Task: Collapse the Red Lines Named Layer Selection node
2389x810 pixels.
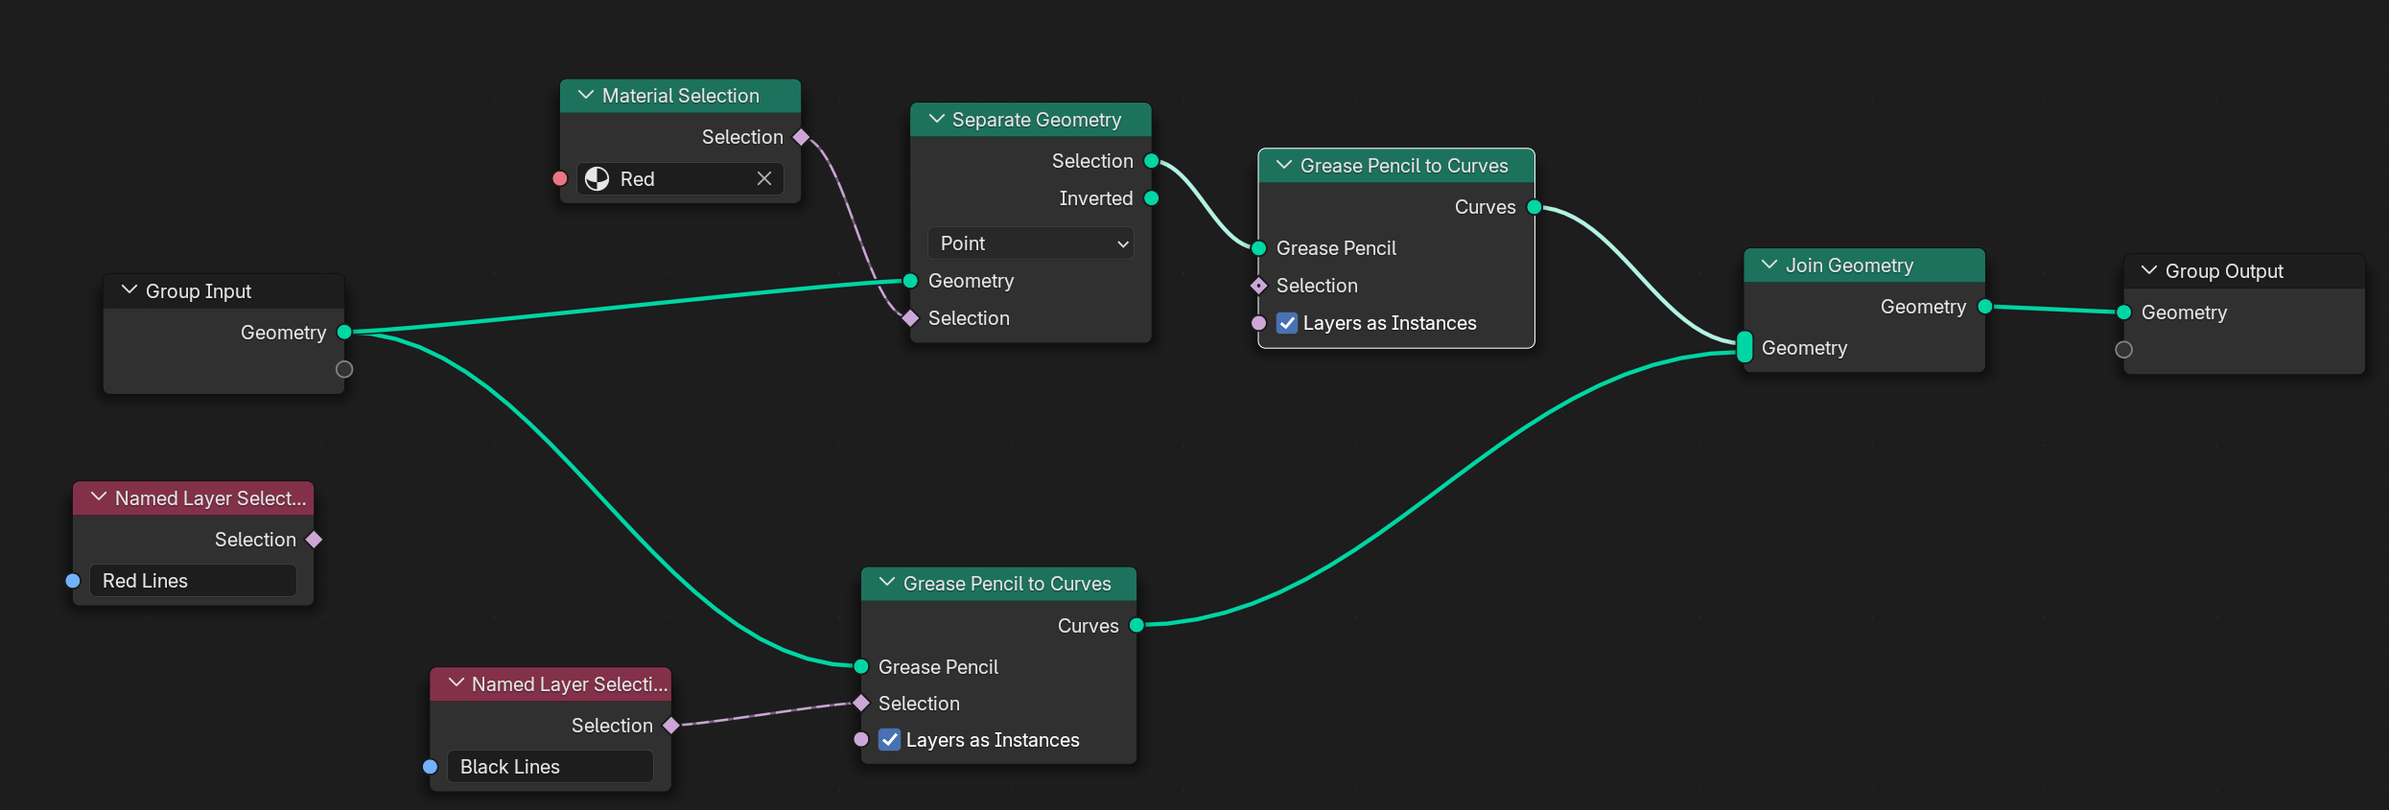Action: coord(98,498)
